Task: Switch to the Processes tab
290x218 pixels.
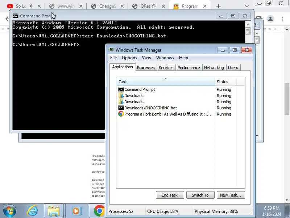Action: (146, 68)
